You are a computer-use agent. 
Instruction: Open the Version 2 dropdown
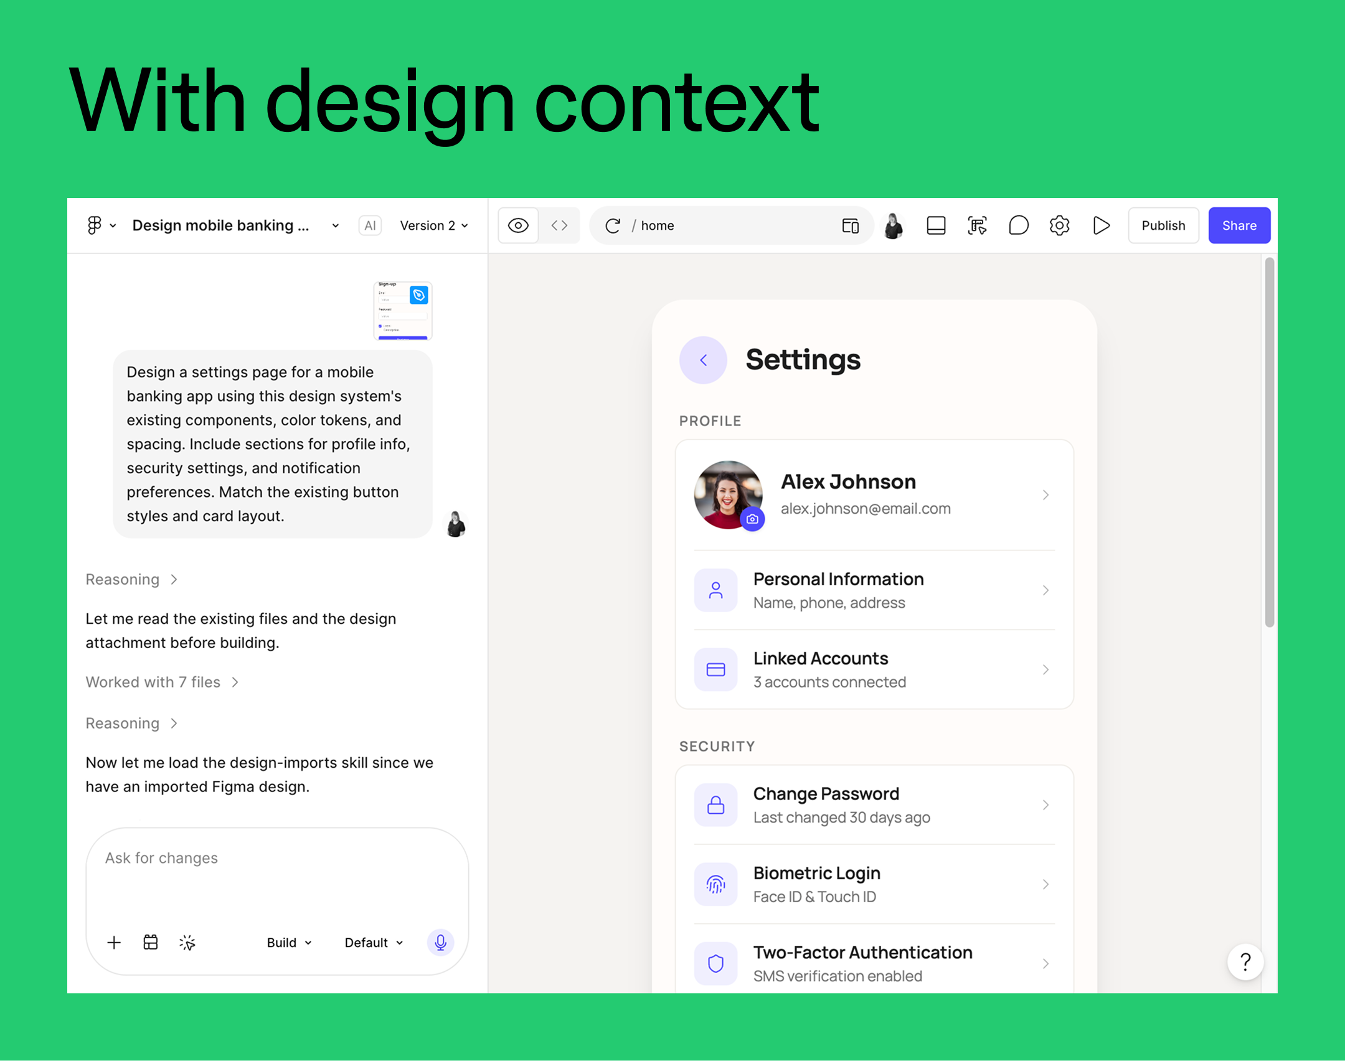point(434,225)
